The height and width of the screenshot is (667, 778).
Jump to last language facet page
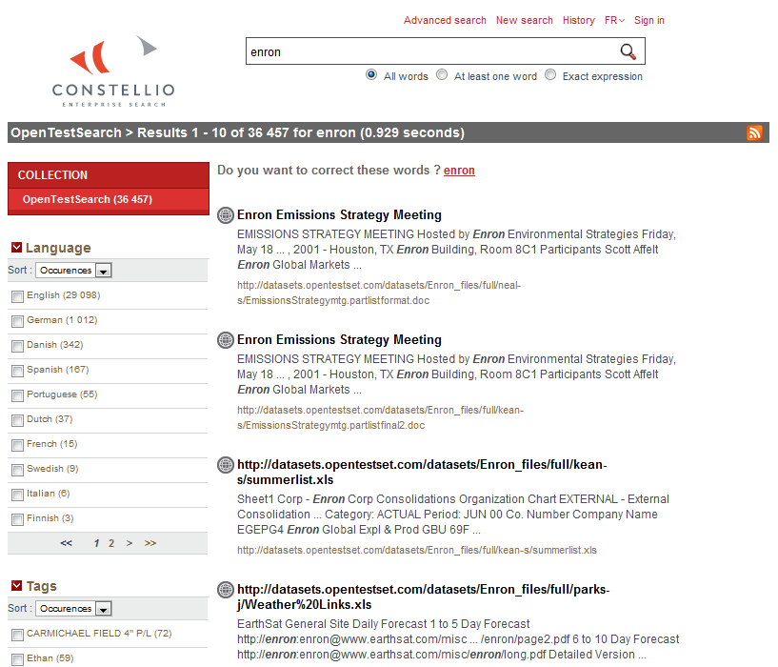tap(150, 543)
